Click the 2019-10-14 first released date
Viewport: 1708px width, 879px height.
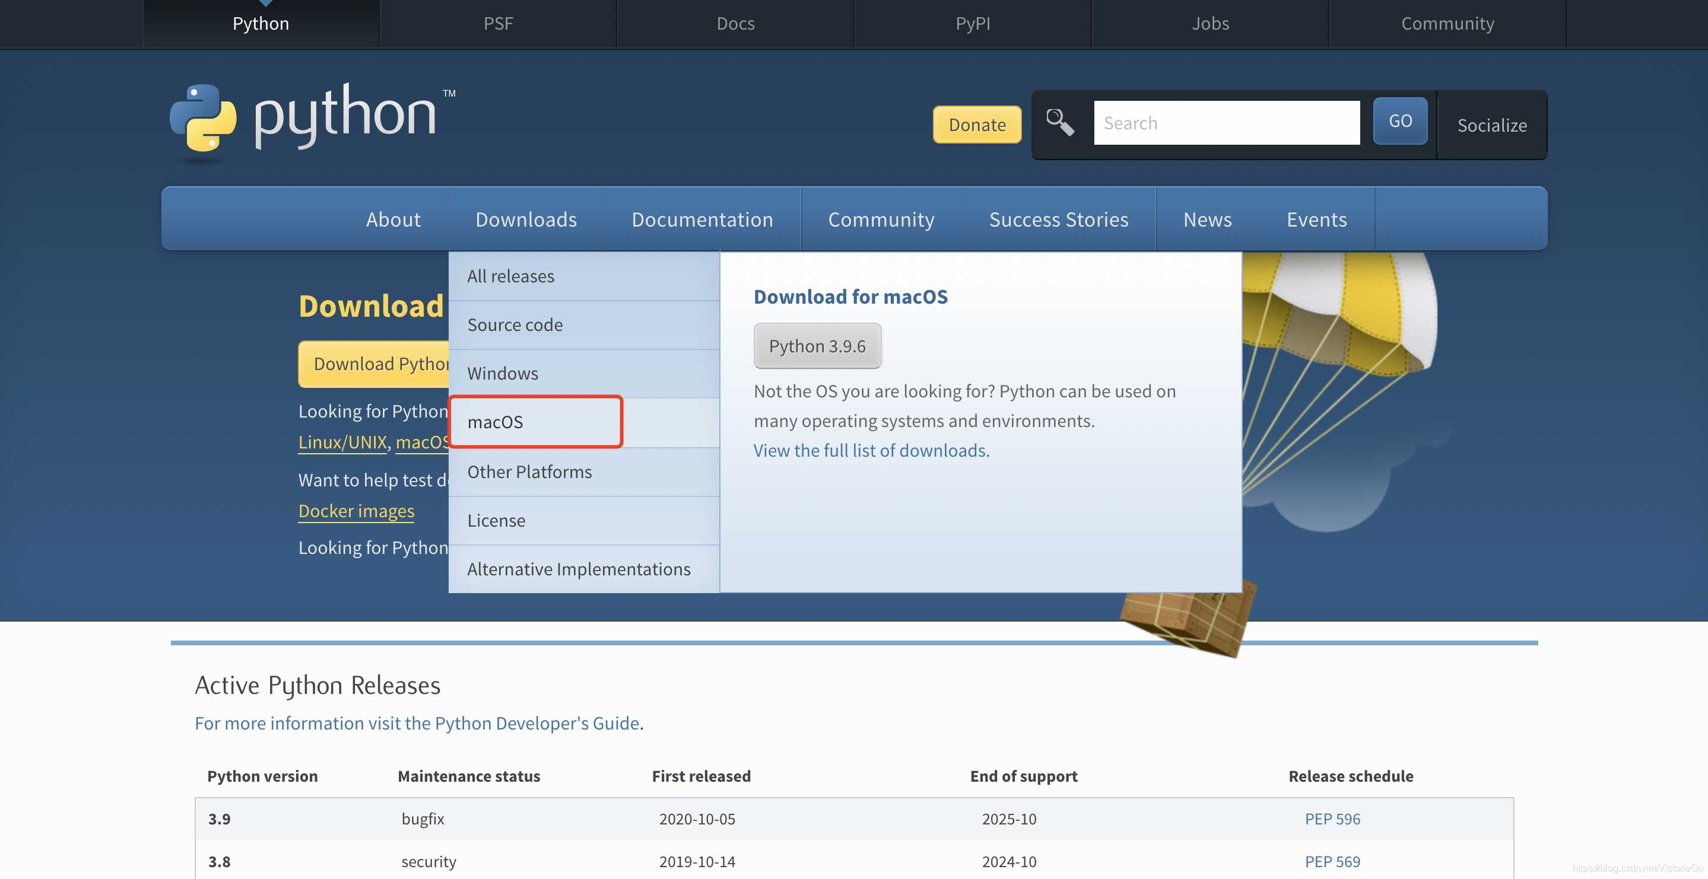[697, 862]
